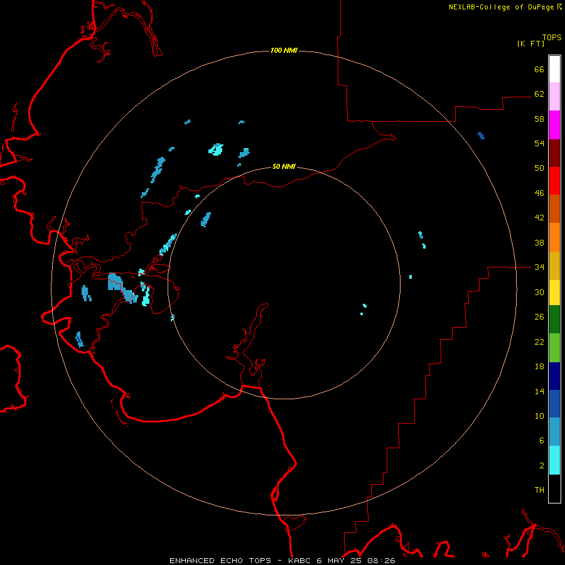Click the legend value "62"
Viewport: 565px width, 565px height.
539,94
